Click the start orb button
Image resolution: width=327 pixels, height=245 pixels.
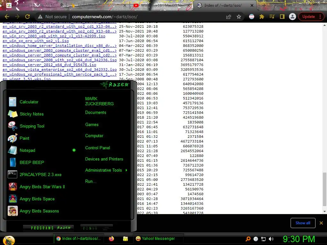[x=8, y=240]
